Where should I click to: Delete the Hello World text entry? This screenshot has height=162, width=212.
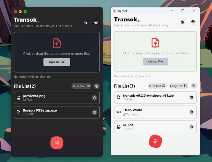tap(191, 112)
